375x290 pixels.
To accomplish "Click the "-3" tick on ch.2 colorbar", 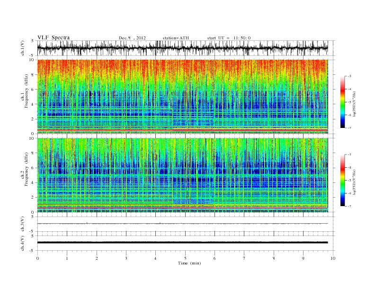I will [x=349, y=154].
